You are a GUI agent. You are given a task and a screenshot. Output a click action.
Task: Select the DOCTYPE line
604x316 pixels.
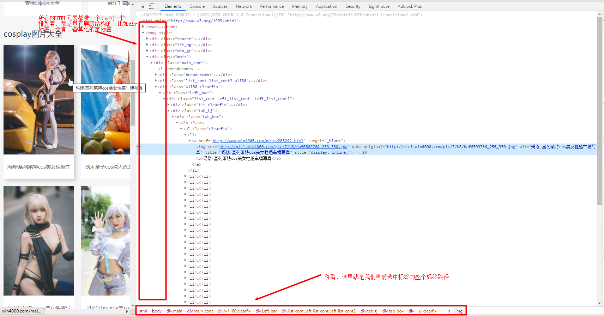[282, 15]
